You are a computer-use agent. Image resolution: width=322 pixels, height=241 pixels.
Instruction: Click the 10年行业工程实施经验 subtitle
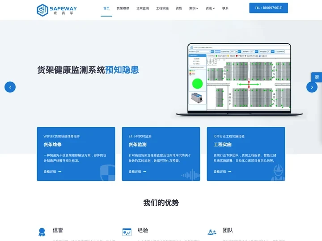pyautogui.click(x=229, y=136)
